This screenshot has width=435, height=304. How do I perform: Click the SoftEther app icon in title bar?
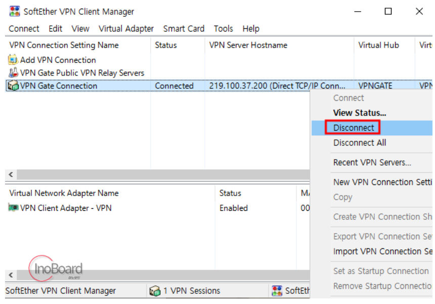(x=15, y=11)
